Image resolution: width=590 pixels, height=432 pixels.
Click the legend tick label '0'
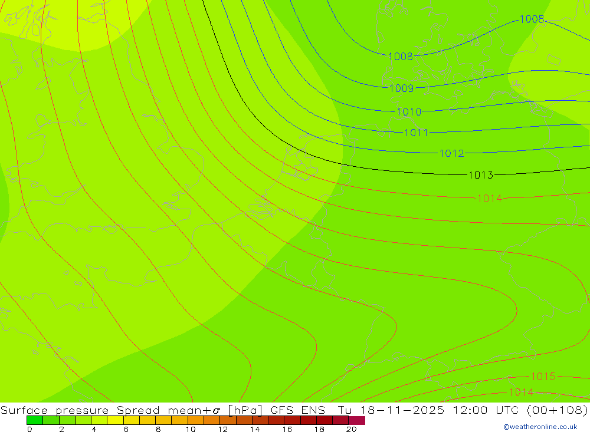[29, 429]
